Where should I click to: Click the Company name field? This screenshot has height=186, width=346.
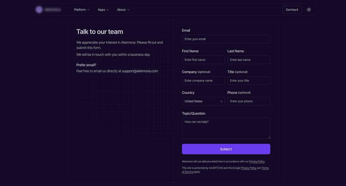point(203,80)
